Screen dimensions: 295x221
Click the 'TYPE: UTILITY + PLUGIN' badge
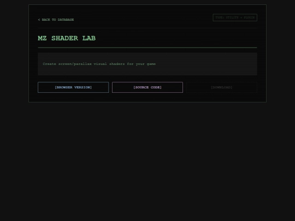[x=235, y=17]
